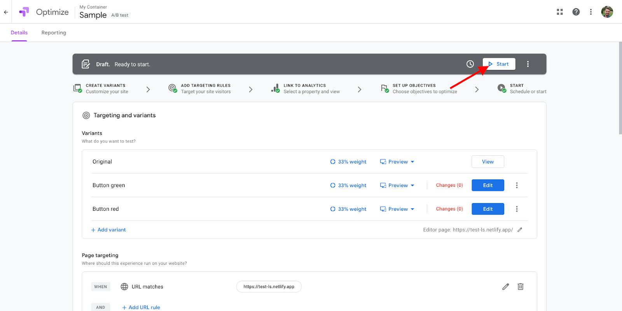Click the Sample experiment name

click(93, 15)
